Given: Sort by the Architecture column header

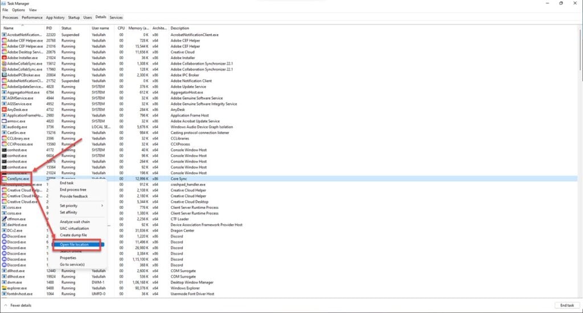Looking at the screenshot, I should [x=159, y=28].
